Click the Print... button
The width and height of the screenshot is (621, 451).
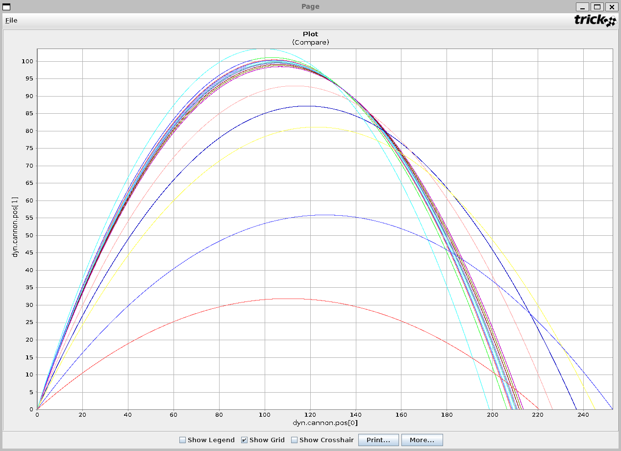pyautogui.click(x=378, y=440)
